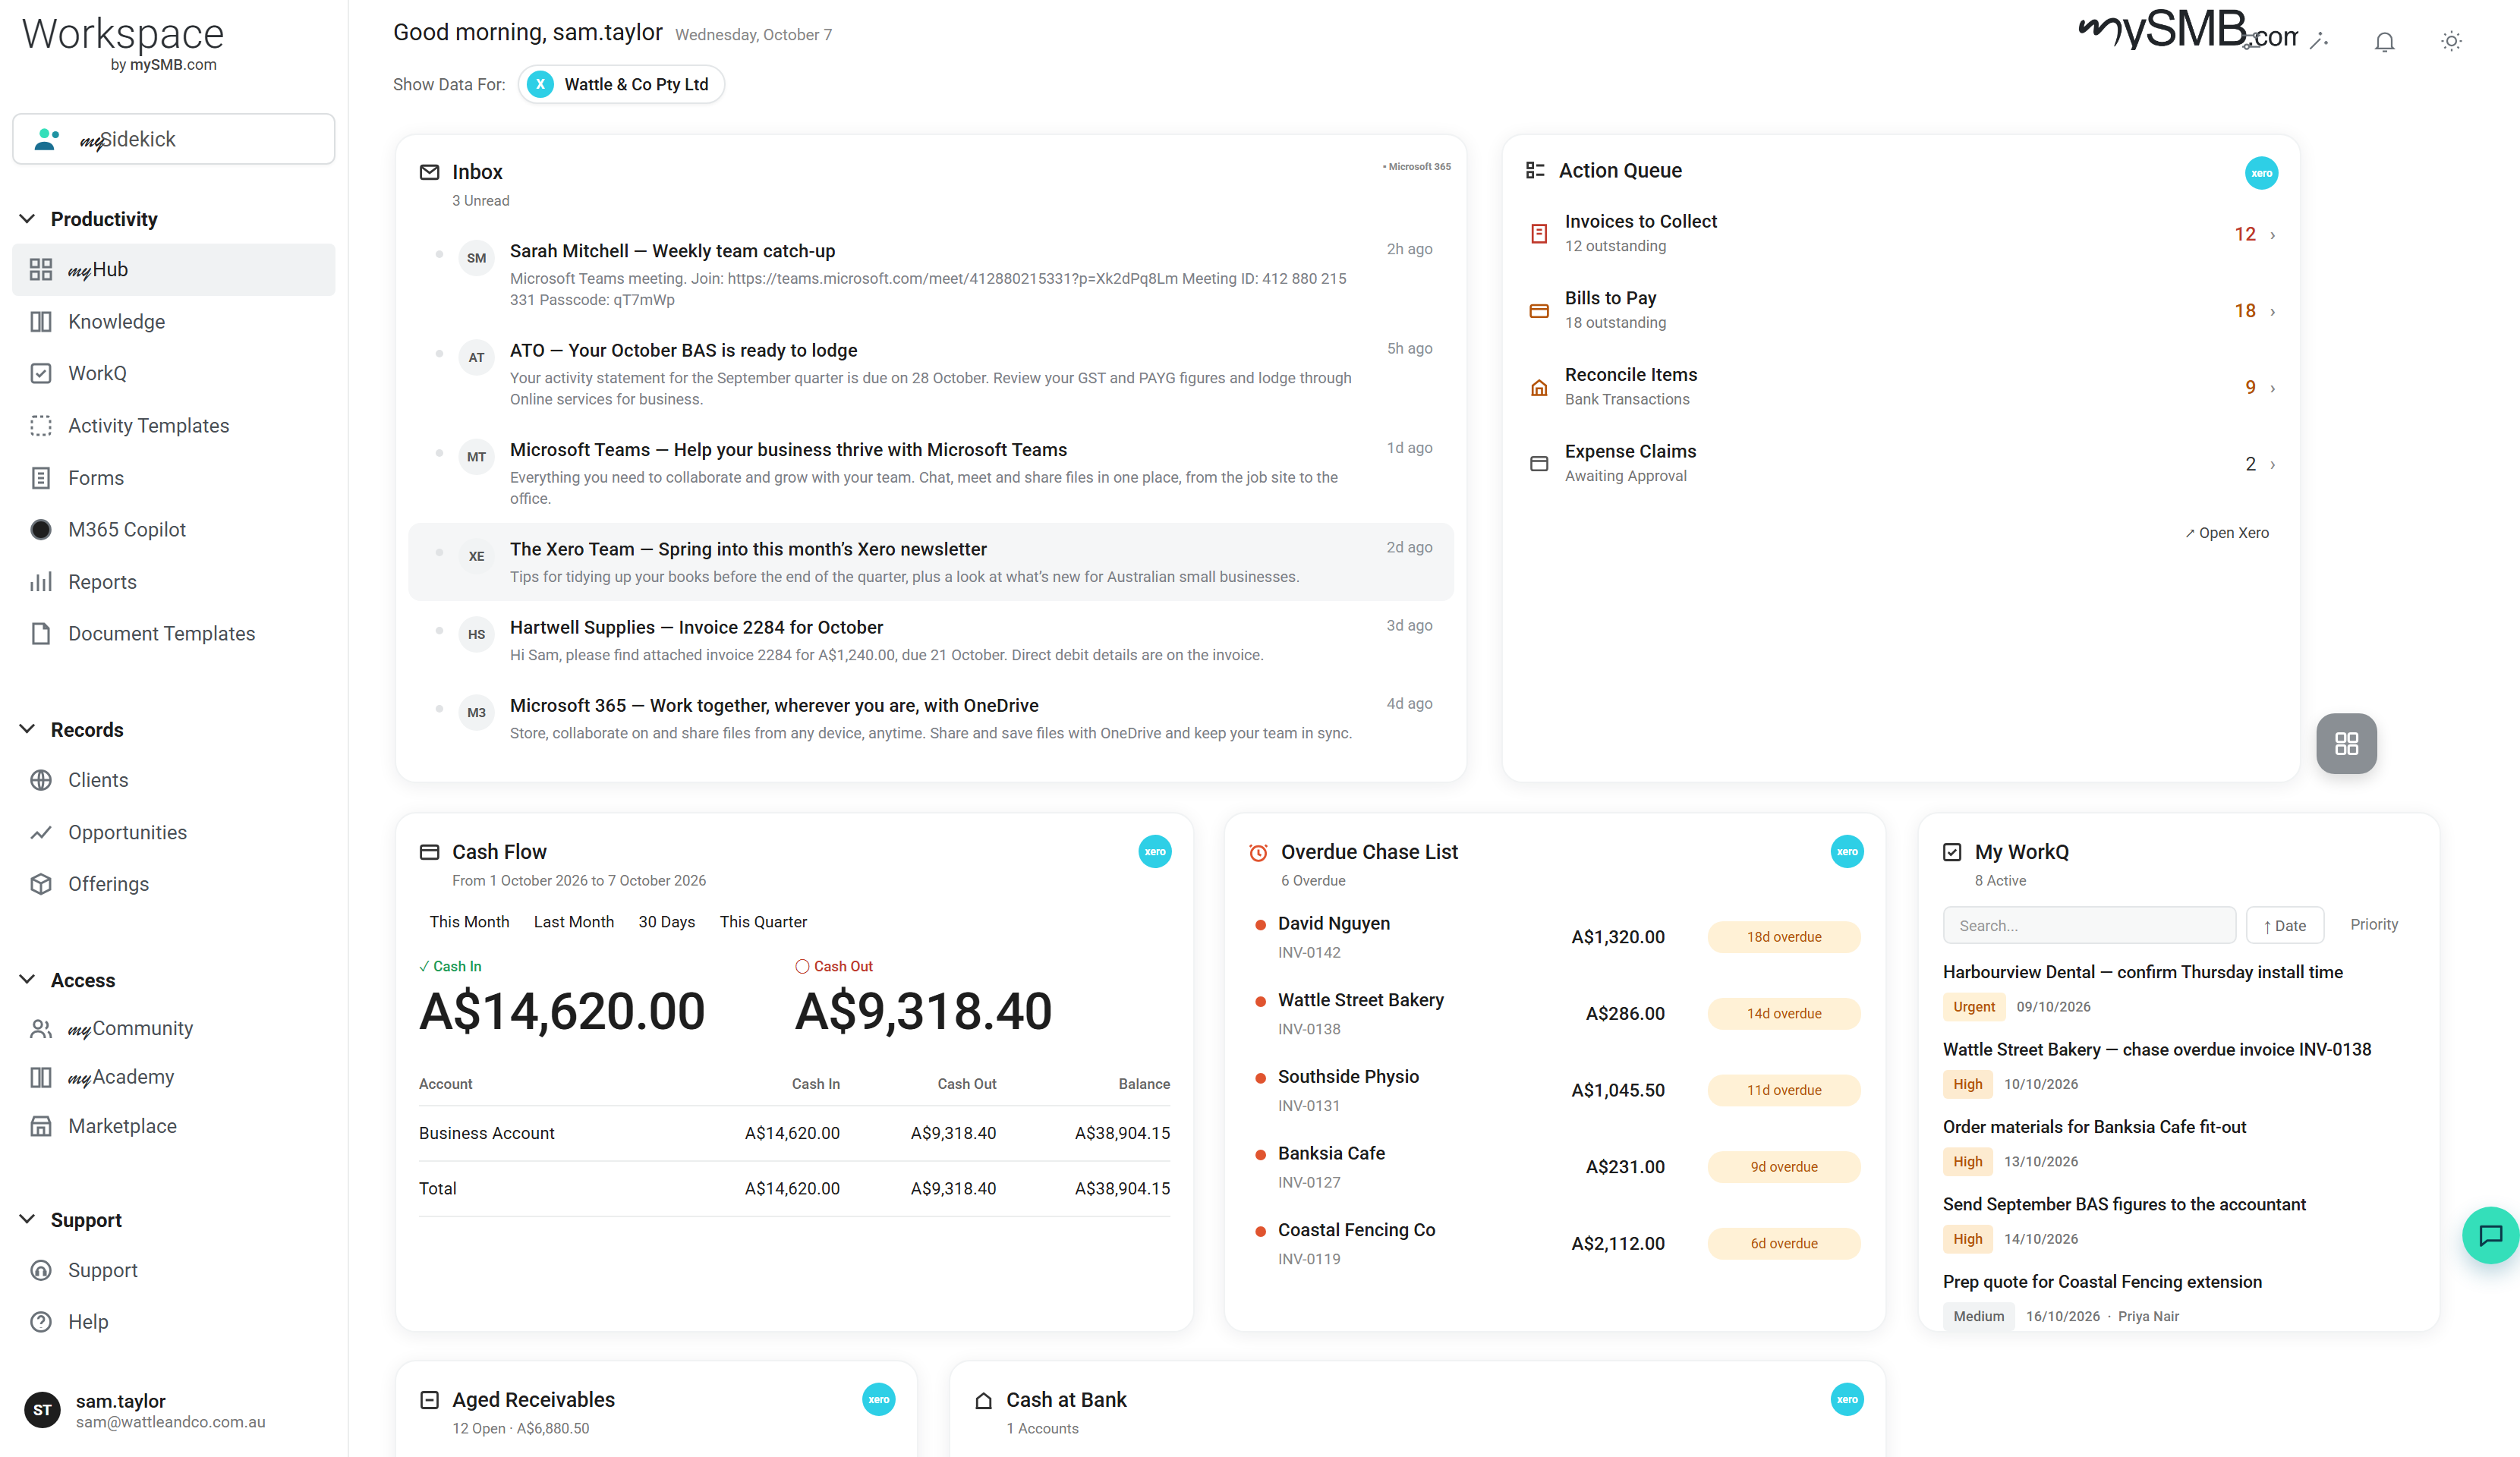Viewport: 2520px width, 1457px height.
Task: Sort My WorkQ by Date
Action: 2285,925
